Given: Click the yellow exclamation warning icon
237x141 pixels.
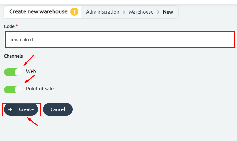Looking at the screenshot, I should (x=74, y=12).
